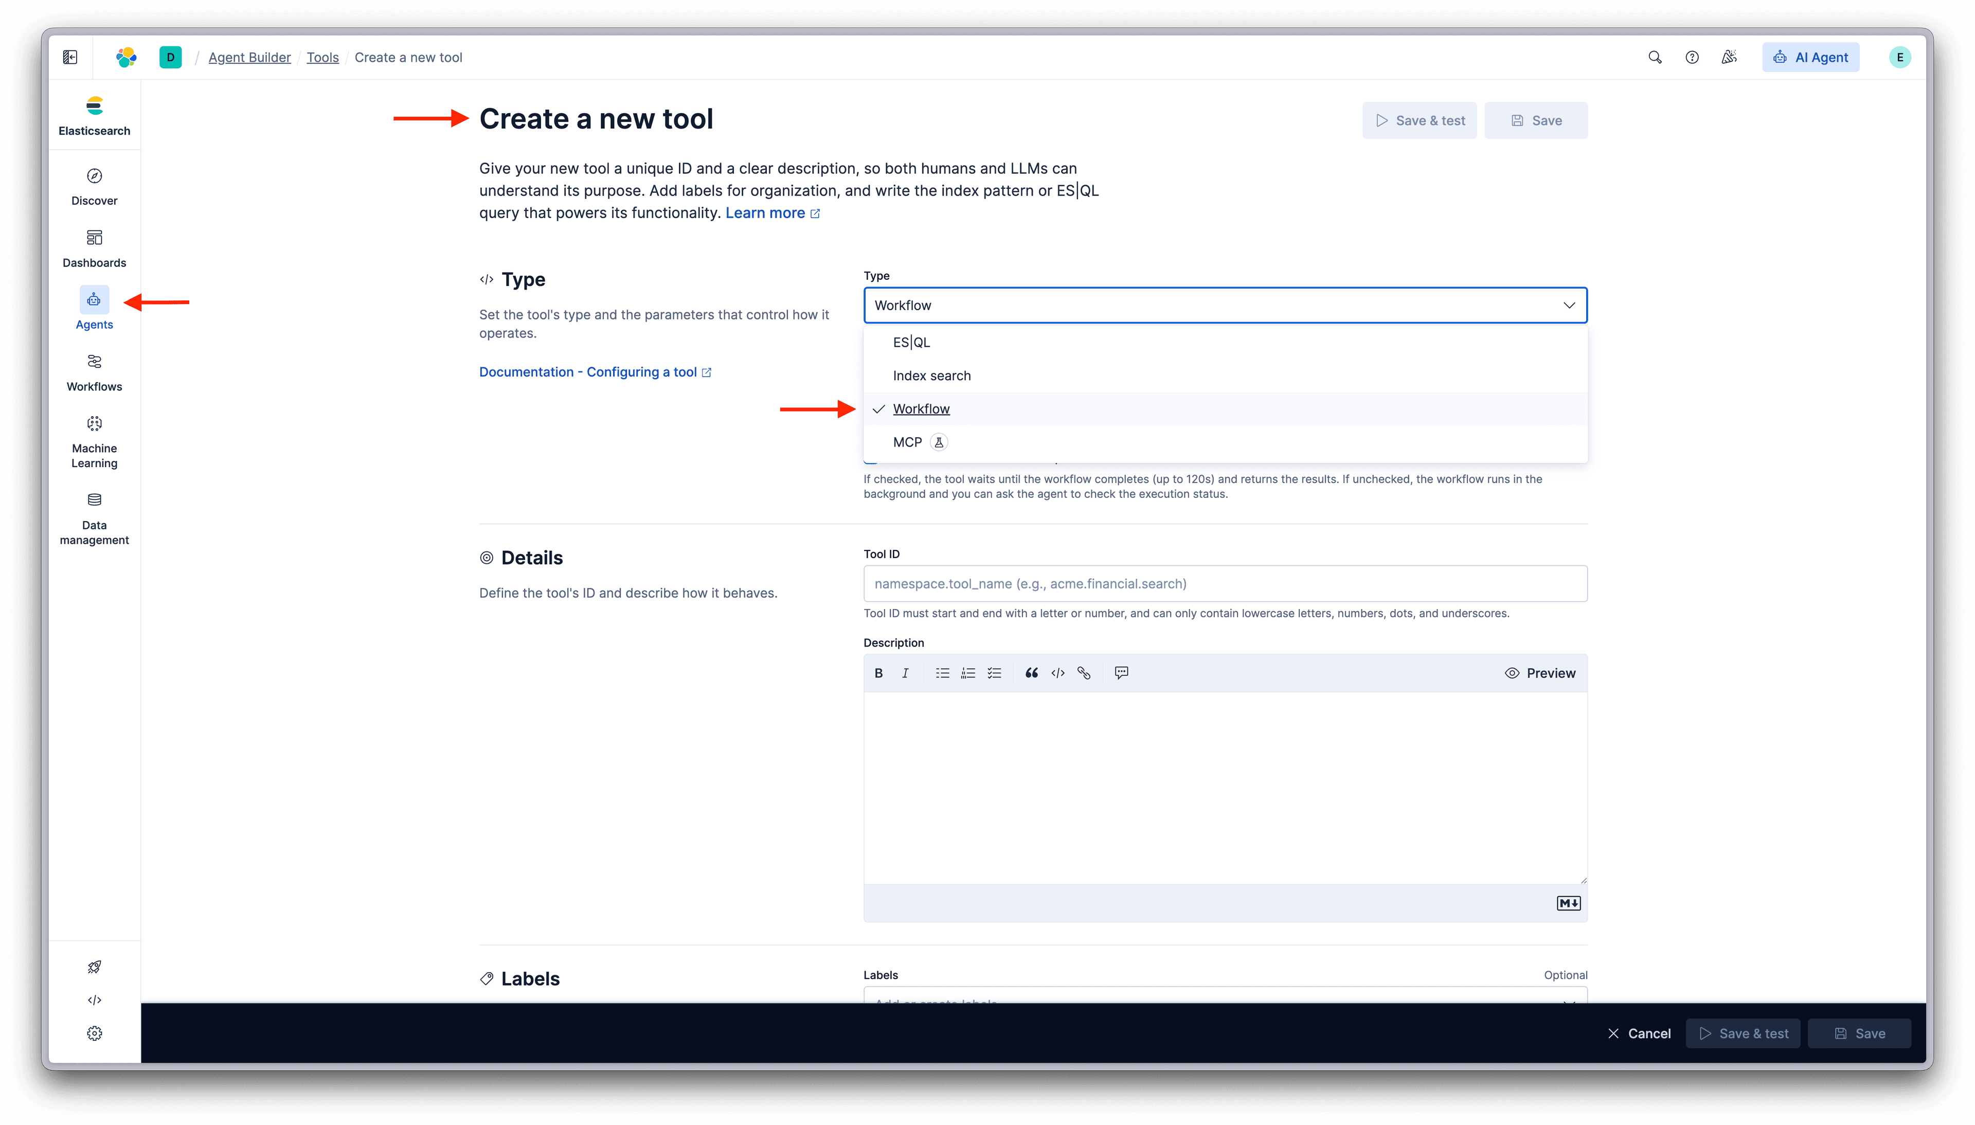Toggle bold formatting in the Description editor
Image resolution: width=1975 pixels, height=1125 pixels.
pos(878,673)
